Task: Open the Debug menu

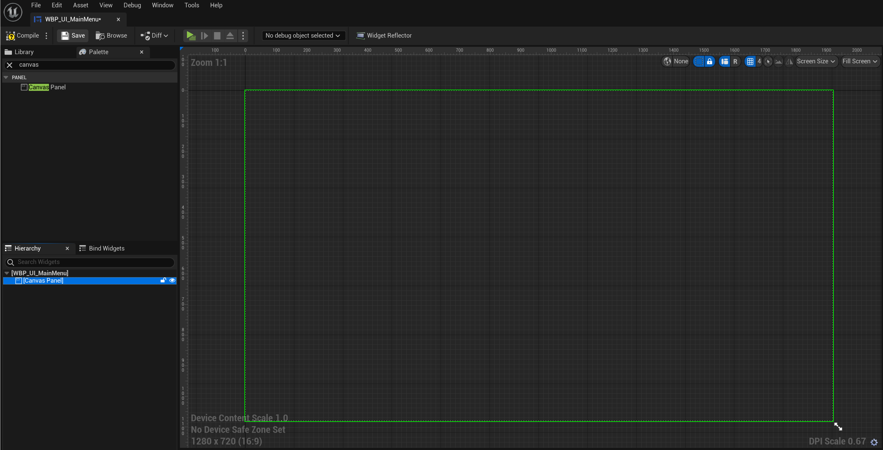Action: click(132, 5)
